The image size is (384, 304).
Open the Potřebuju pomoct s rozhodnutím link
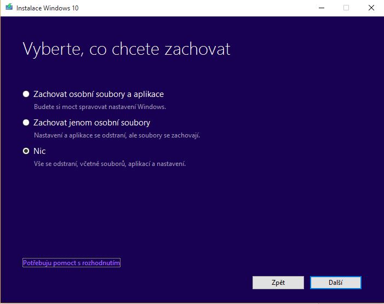coord(72,263)
